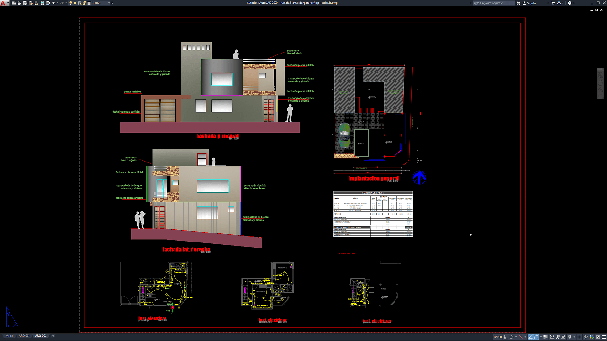Expand the COTAS layer dropdown
Viewport: 607px width, 341px height.
pos(109,3)
